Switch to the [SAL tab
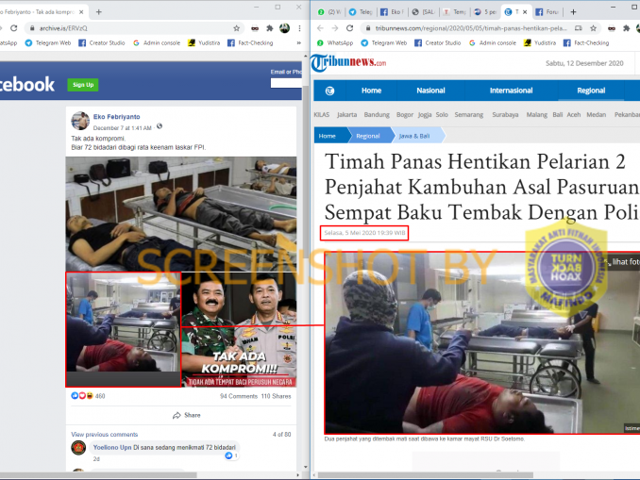Image resolution: width=640 pixels, height=480 pixels. [x=423, y=12]
